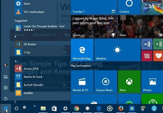Click the Cortana tile

[x=129, y=7]
